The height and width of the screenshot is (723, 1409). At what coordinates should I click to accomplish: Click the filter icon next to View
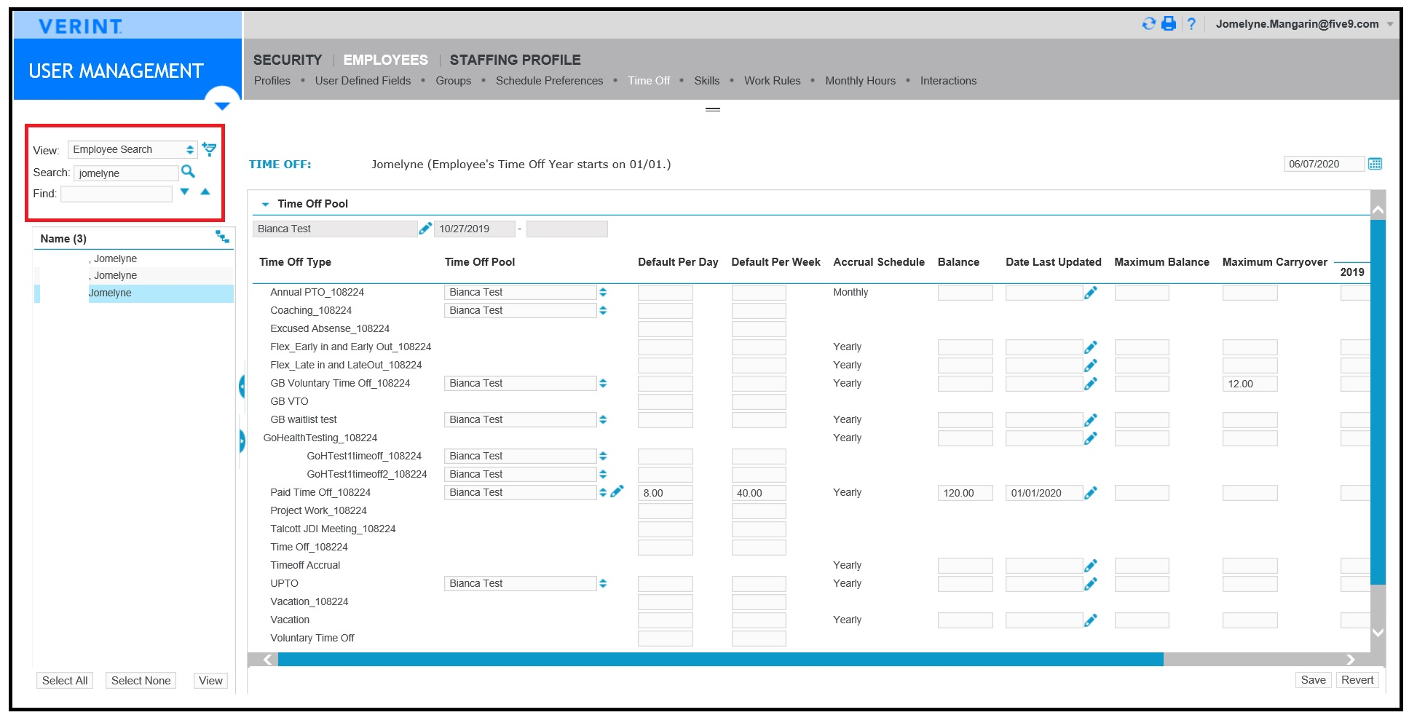click(209, 149)
